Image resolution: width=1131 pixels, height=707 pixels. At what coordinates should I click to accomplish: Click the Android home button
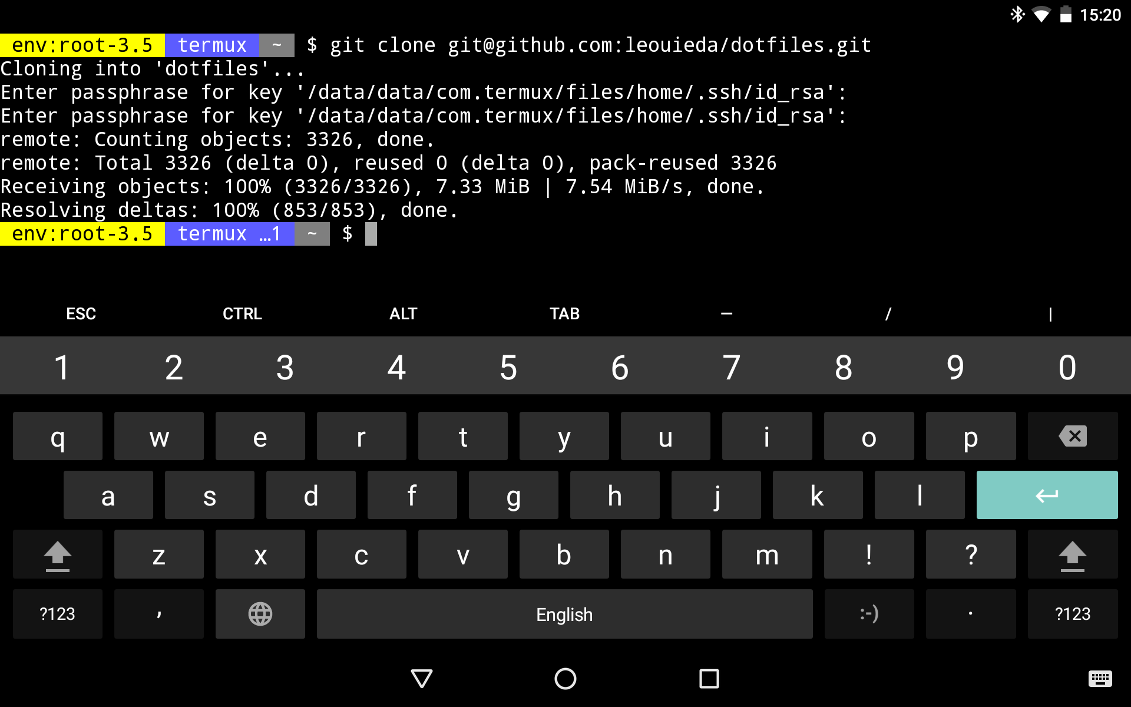565,678
